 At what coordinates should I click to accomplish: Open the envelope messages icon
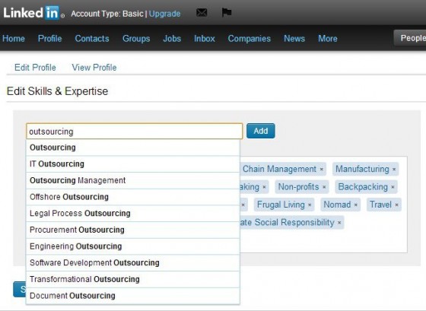[202, 12]
